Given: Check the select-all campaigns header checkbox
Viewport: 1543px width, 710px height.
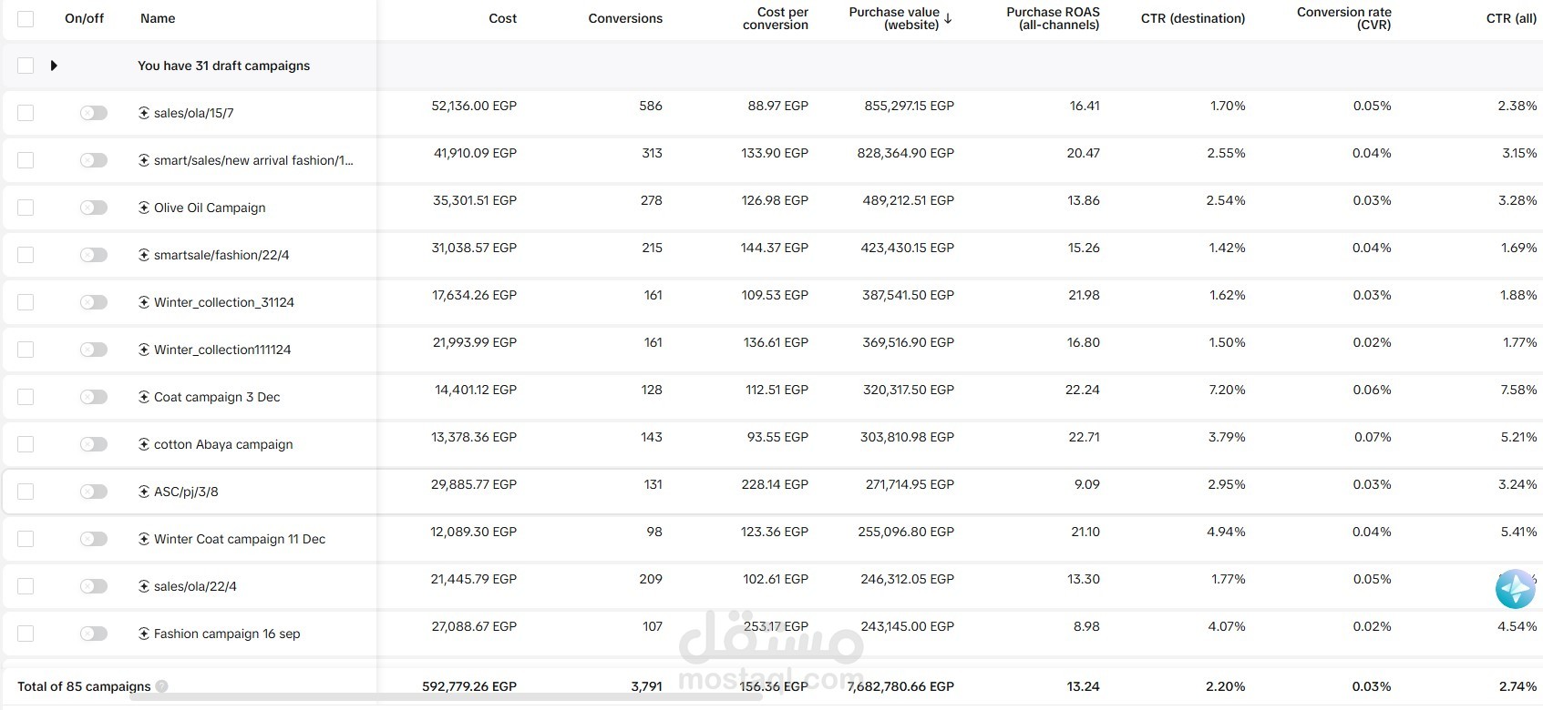Looking at the screenshot, I should pos(26,18).
